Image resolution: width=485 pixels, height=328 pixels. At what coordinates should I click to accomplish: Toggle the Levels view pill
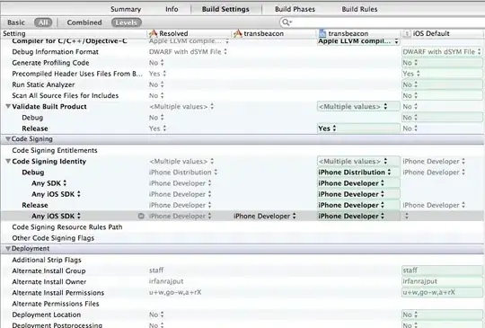[x=127, y=22]
